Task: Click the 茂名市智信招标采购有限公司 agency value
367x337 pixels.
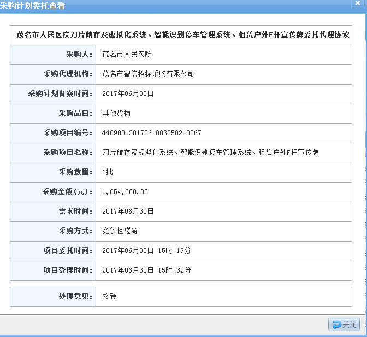Action: coord(148,74)
